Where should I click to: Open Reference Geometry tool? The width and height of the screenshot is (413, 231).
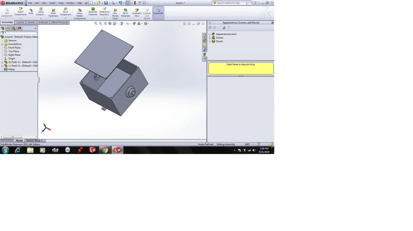(104, 12)
